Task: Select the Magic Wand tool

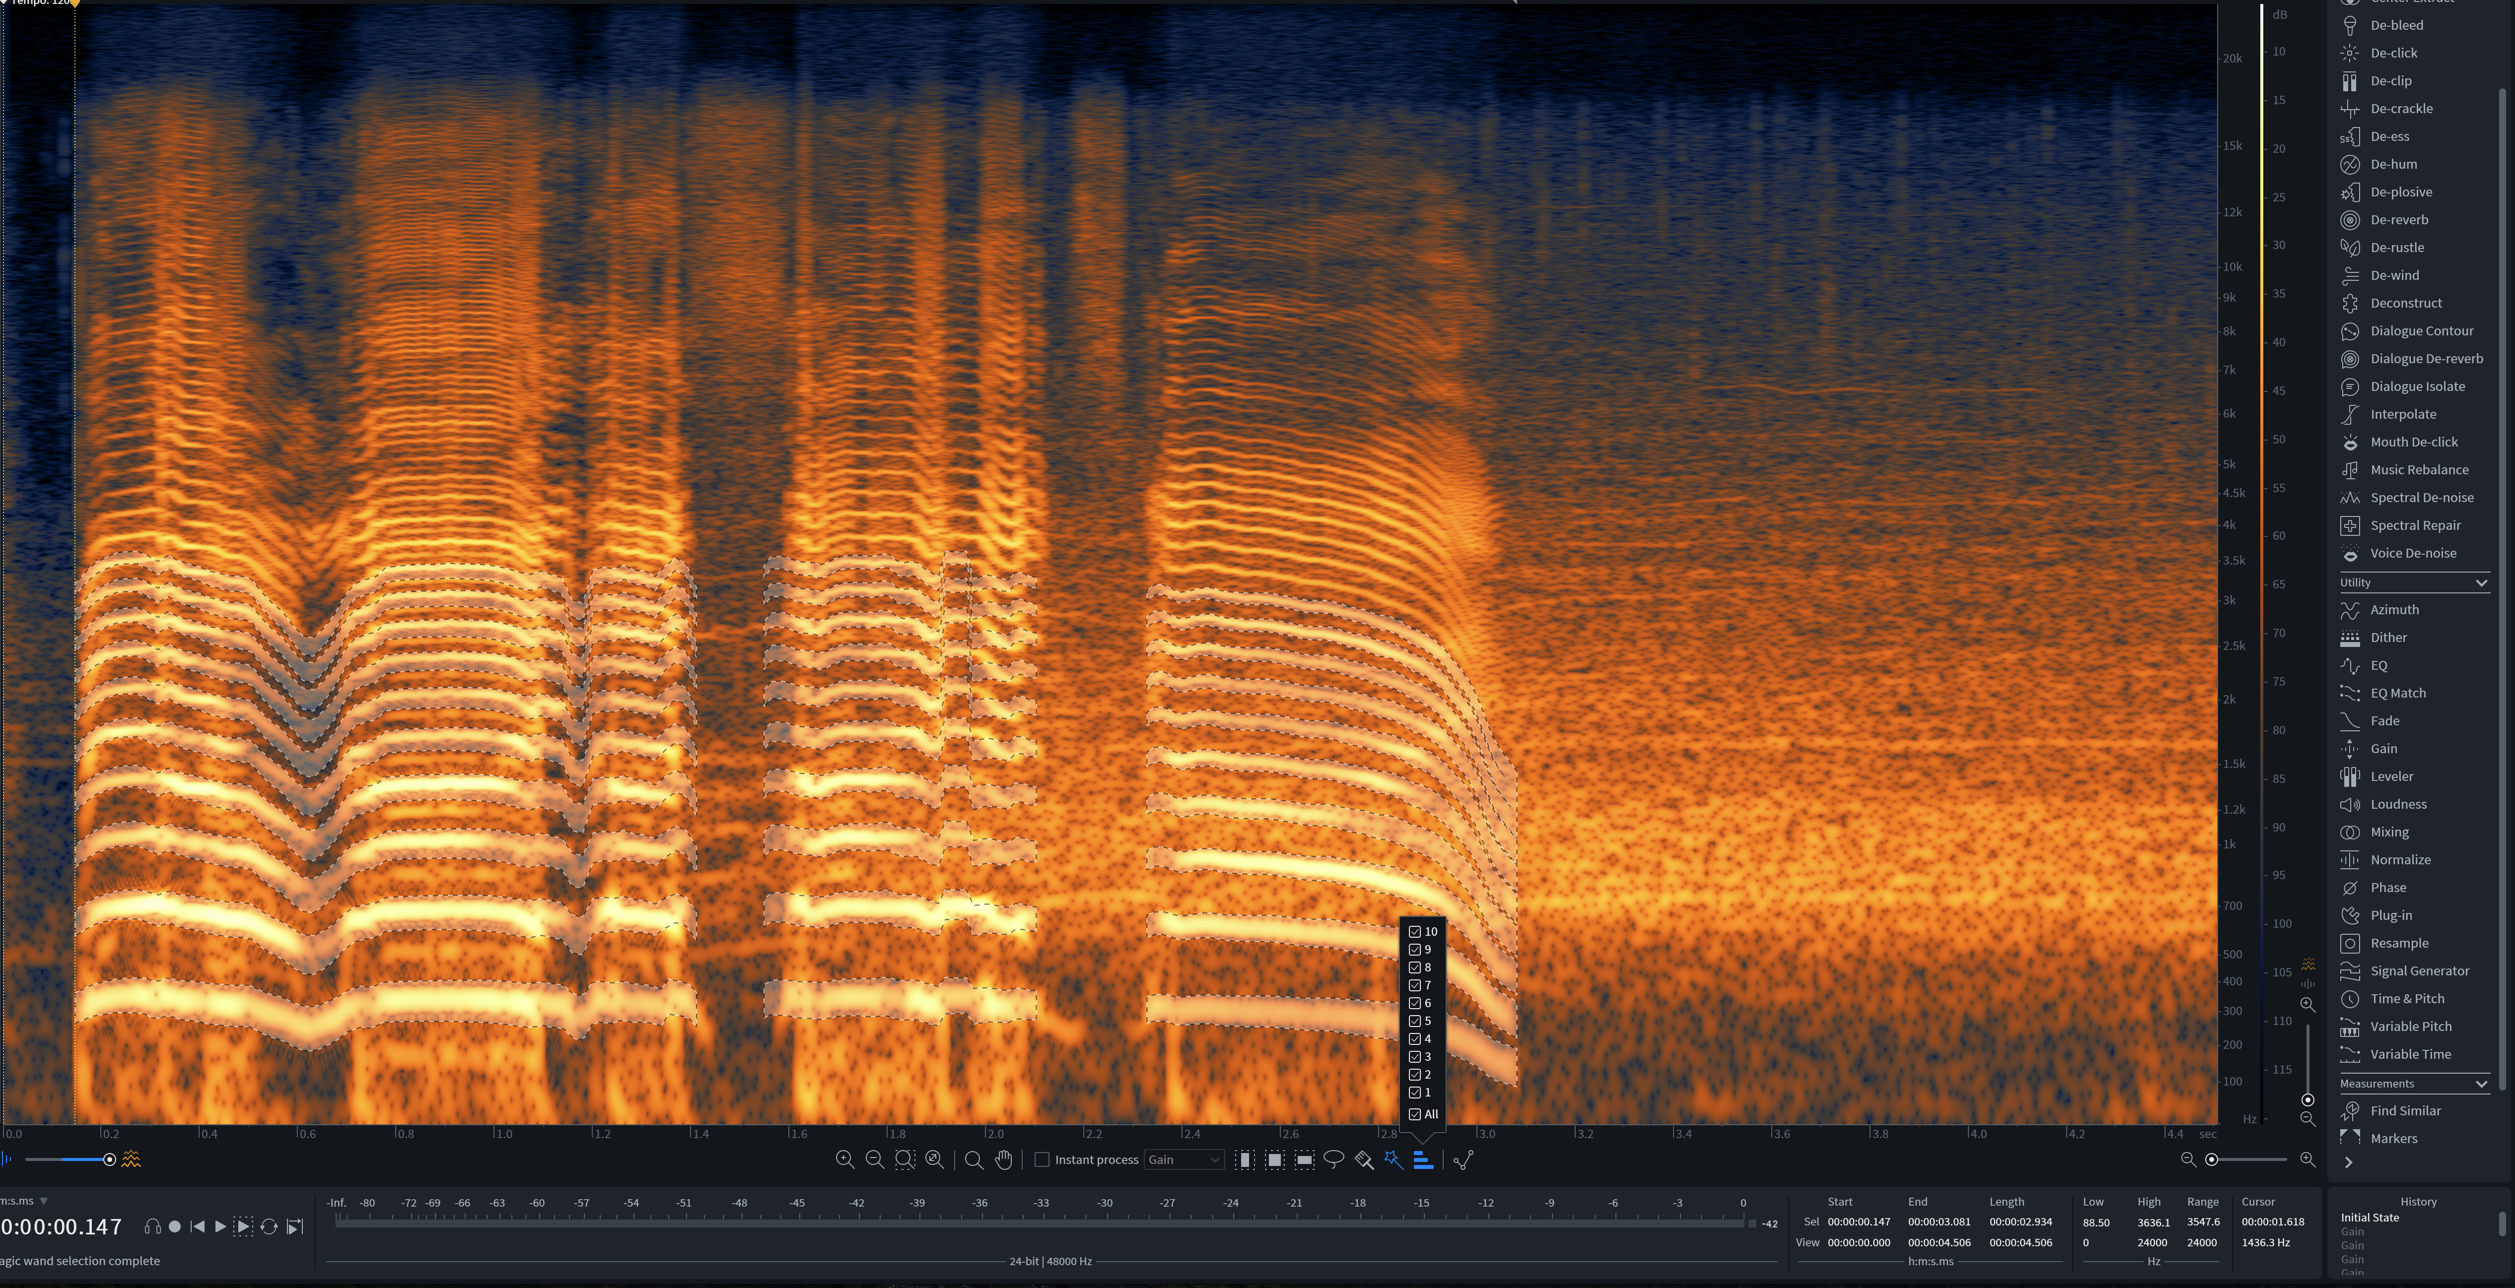Action: (1393, 1159)
